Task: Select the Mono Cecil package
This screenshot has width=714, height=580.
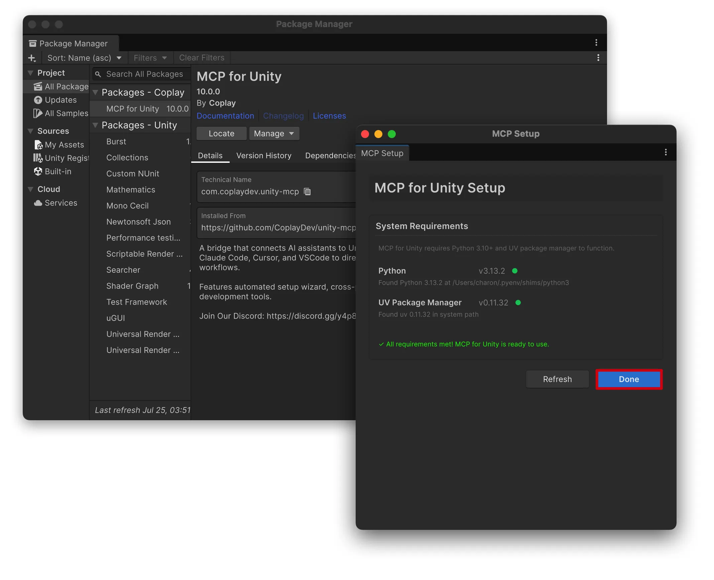Action: coord(140,206)
